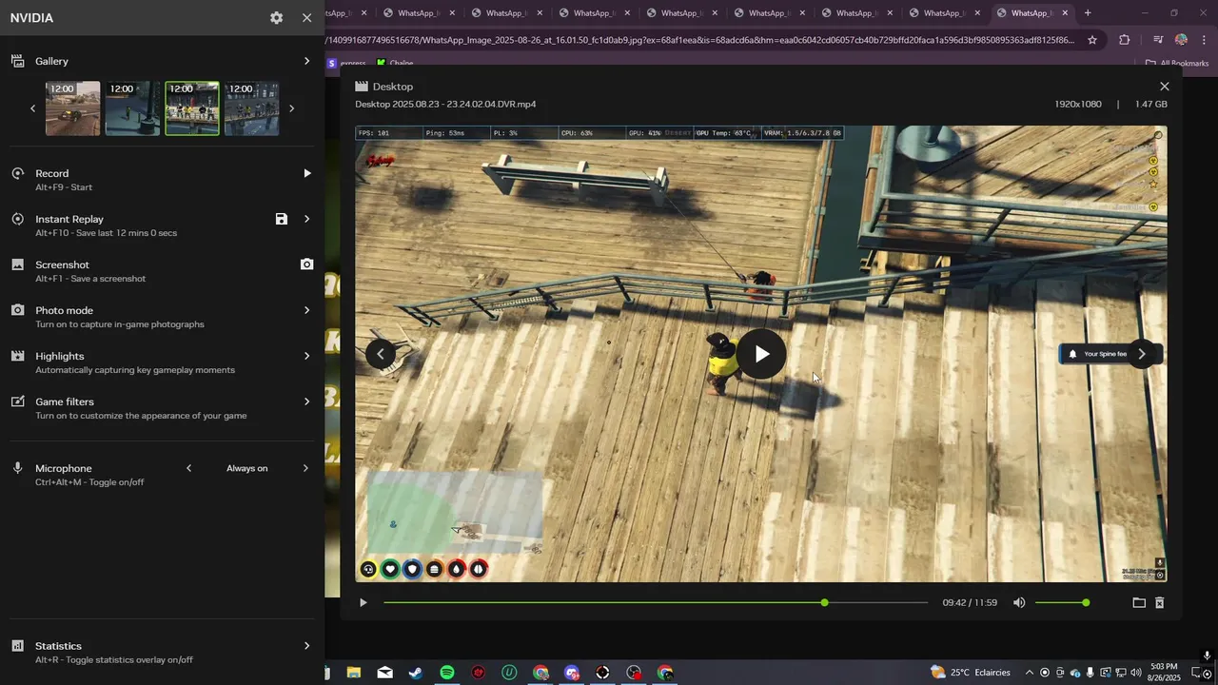Screen dimensions: 1218x685
Task: Open Chrome extensions puzzle icon
Action: point(1124,40)
